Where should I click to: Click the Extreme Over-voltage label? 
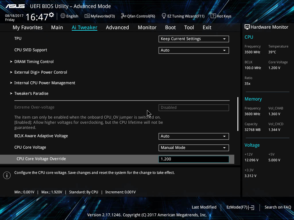pyautogui.click(x=34, y=107)
